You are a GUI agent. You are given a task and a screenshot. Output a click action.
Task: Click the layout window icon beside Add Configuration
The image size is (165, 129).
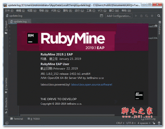[101, 16]
